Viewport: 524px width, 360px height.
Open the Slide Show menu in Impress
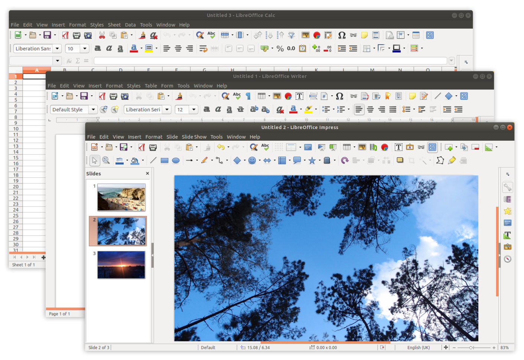[194, 137]
